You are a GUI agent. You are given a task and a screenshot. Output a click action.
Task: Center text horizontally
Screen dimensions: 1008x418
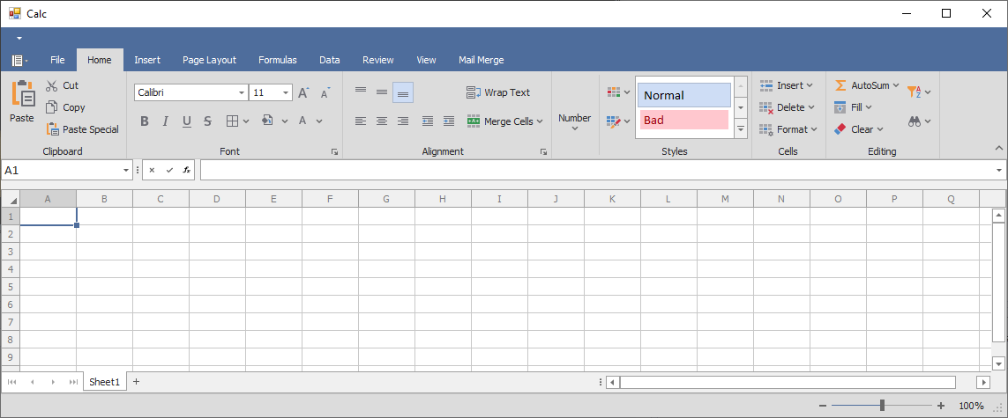click(382, 121)
